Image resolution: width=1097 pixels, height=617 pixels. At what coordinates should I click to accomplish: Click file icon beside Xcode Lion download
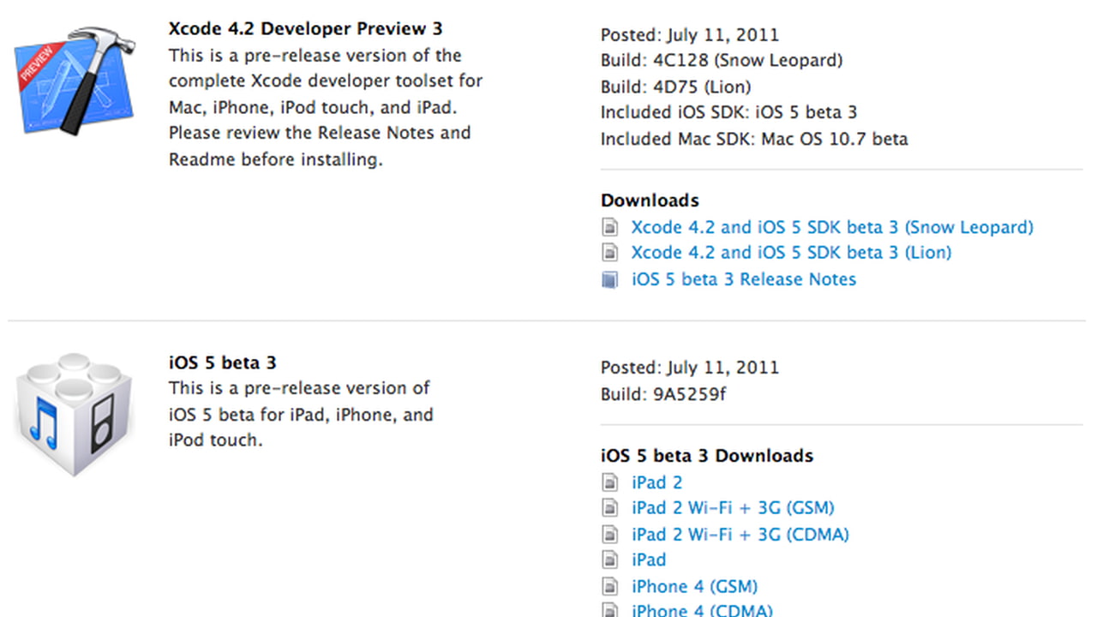(x=609, y=253)
